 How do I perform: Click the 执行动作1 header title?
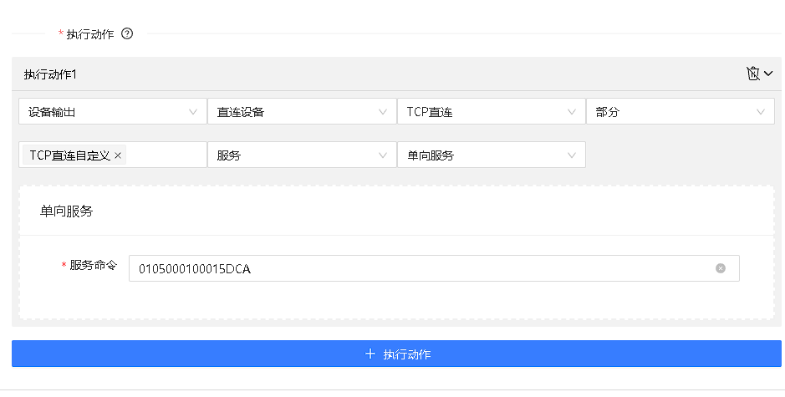[50, 74]
